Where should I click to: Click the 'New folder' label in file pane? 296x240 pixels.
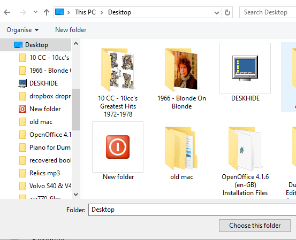(x=118, y=177)
